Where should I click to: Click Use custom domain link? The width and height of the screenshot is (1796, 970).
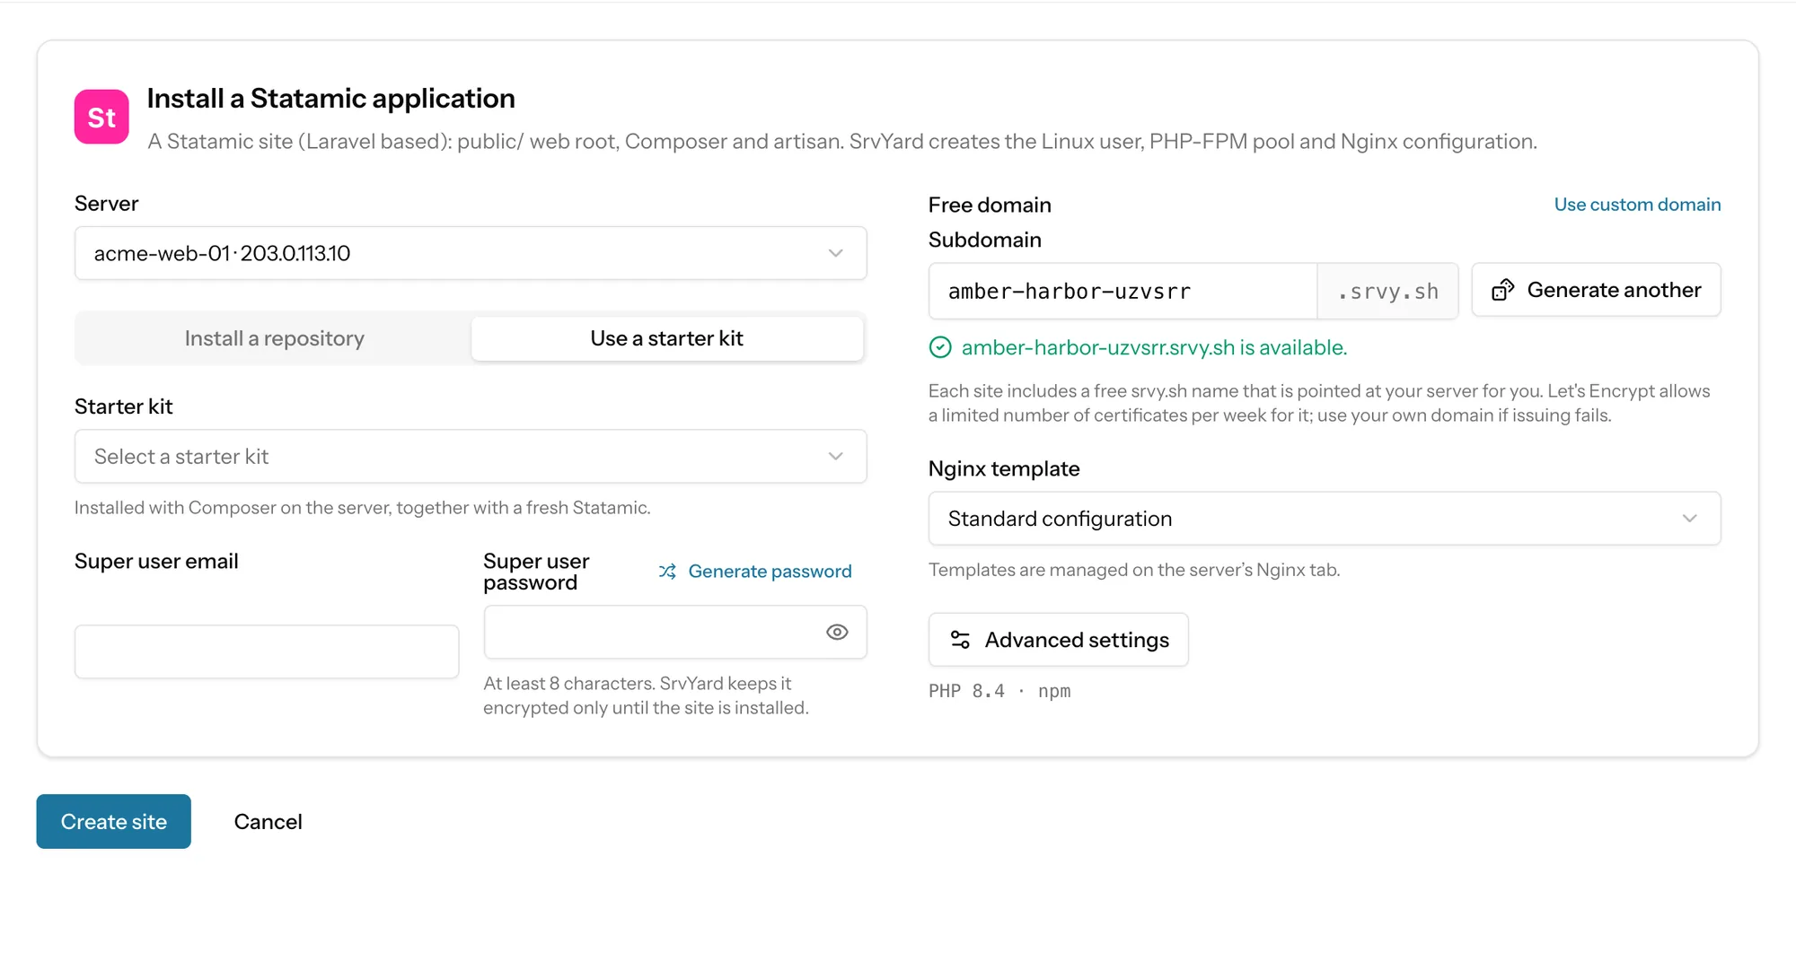(x=1637, y=205)
